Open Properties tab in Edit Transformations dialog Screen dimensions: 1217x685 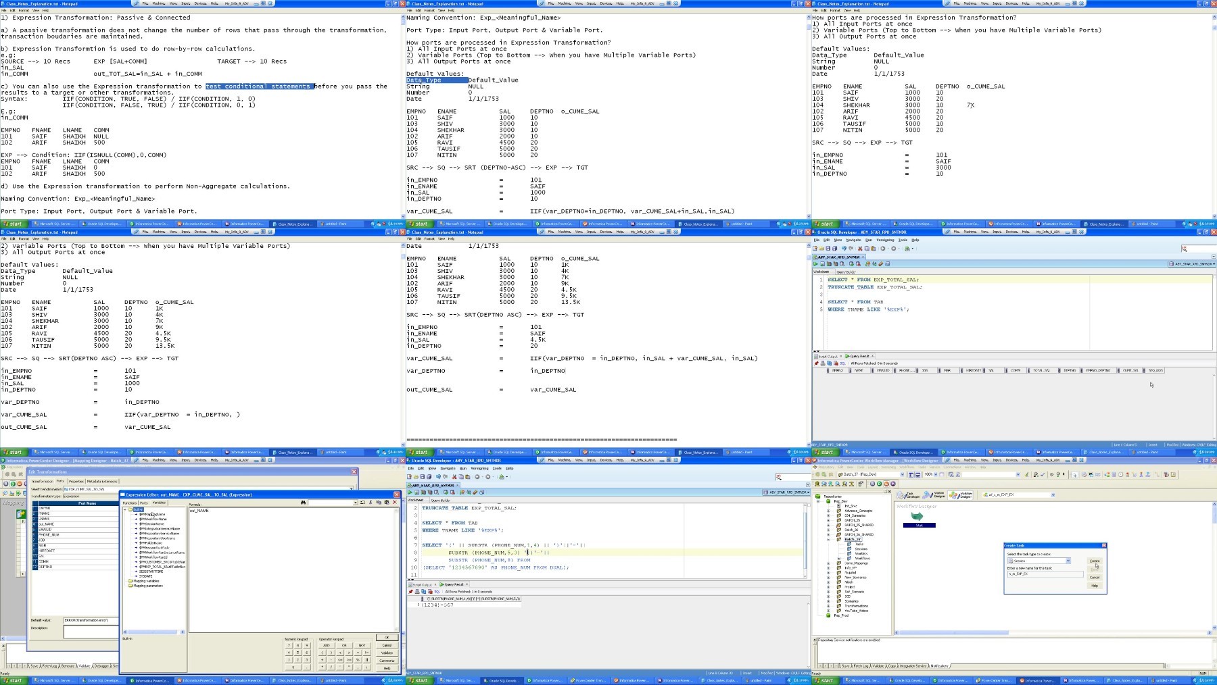(76, 481)
